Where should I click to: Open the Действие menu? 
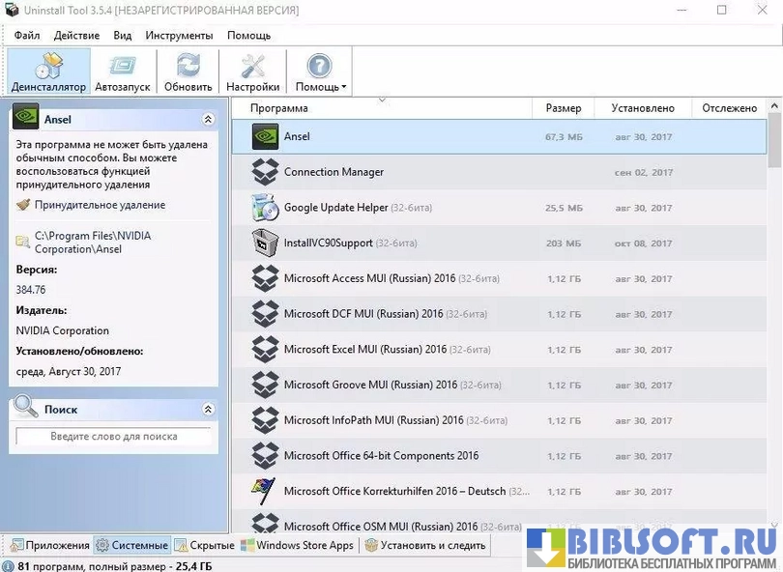click(x=76, y=36)
